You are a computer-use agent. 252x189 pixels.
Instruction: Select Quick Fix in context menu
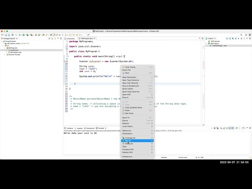click(x=137, y=118)
